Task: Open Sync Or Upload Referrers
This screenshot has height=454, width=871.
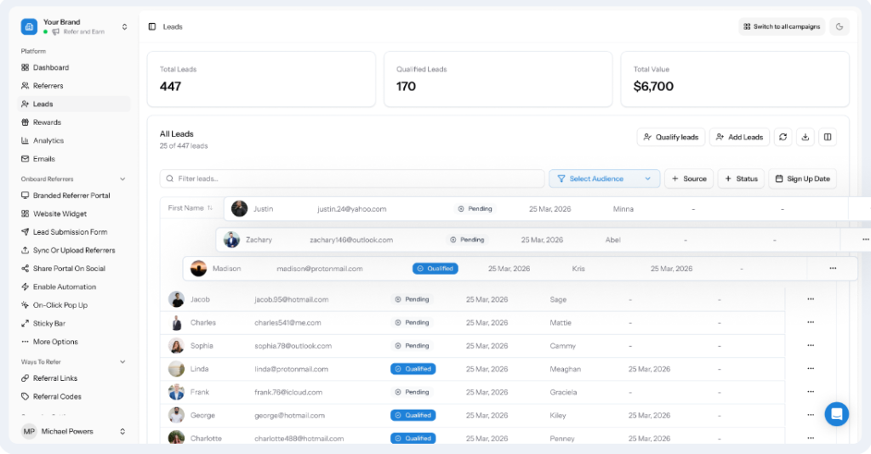Action: (74, 250)
